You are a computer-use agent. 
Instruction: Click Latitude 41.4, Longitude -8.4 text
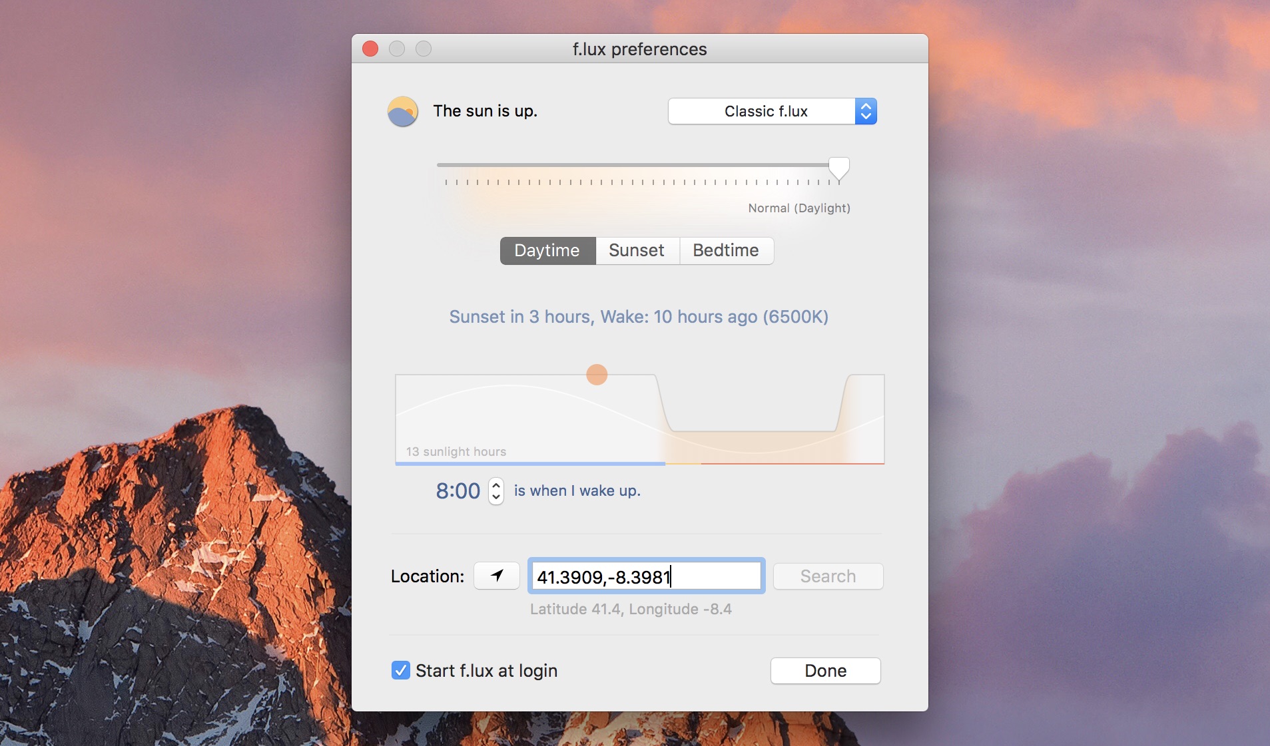(631, 610)
